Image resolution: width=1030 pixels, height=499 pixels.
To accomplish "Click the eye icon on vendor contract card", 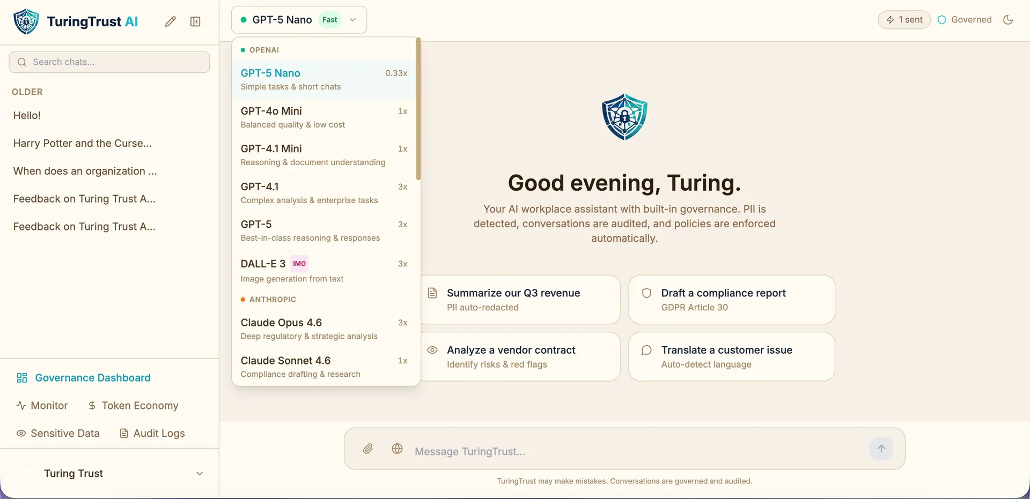I will coord(432,350).
